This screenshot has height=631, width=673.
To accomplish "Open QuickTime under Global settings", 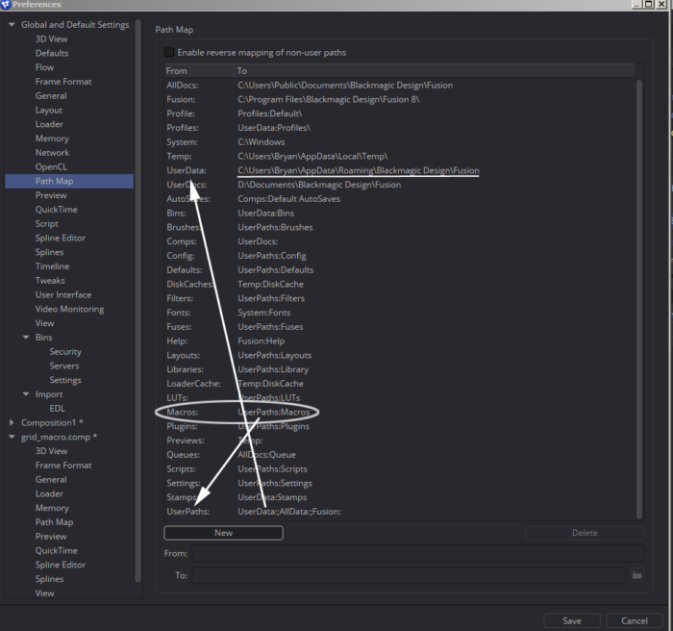I will click(x=56, y=210).
